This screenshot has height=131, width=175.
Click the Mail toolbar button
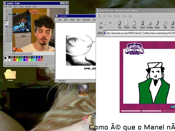(x=165, y=25)
